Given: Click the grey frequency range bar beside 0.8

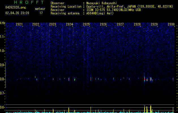Looking at the screenshot, I should (6, 75).
